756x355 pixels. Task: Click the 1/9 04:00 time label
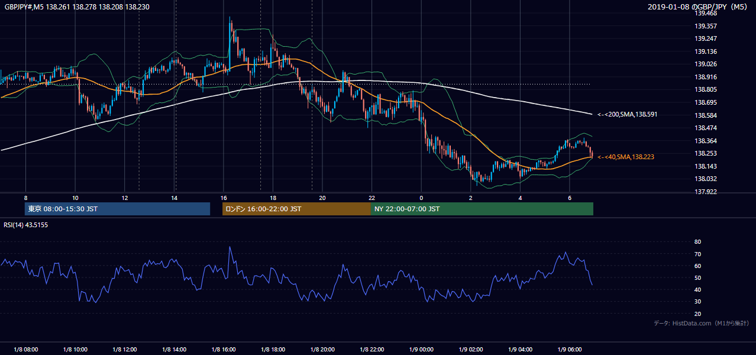tap(520, 350)
